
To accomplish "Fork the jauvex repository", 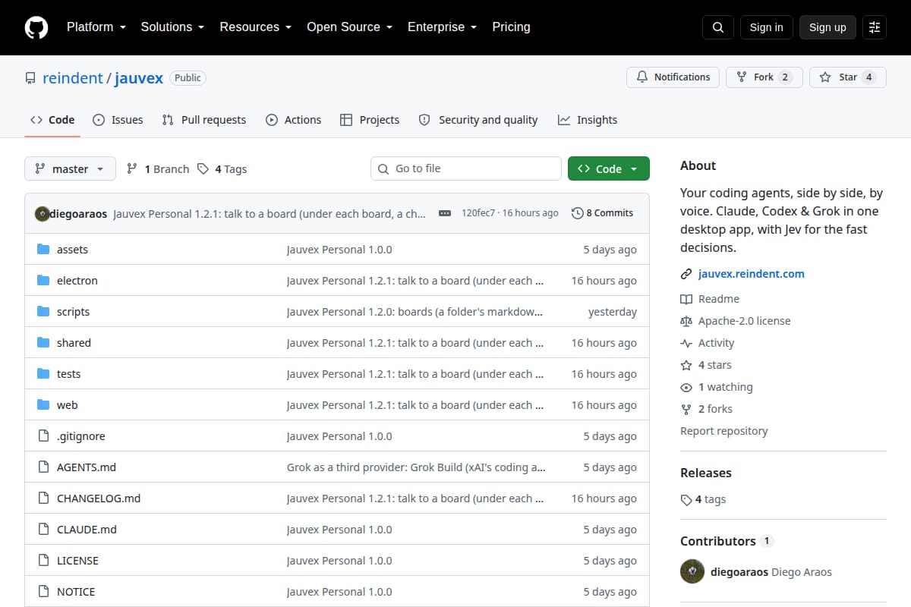I will click(764, 77).
